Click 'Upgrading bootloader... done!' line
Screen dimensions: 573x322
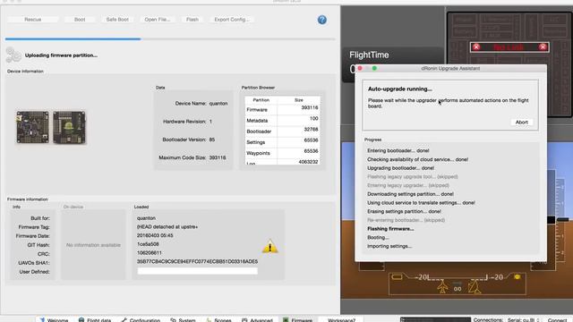tap(400, 168)
